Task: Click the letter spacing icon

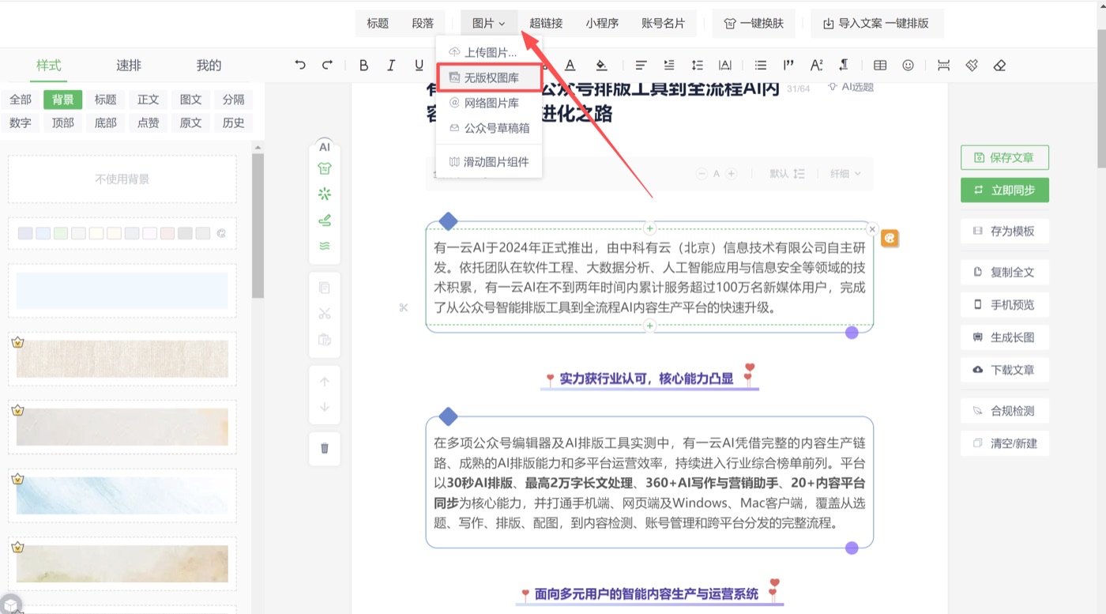Action: coord(725,66)
